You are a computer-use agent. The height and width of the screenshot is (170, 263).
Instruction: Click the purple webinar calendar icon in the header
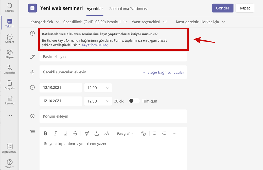[32, 8]
